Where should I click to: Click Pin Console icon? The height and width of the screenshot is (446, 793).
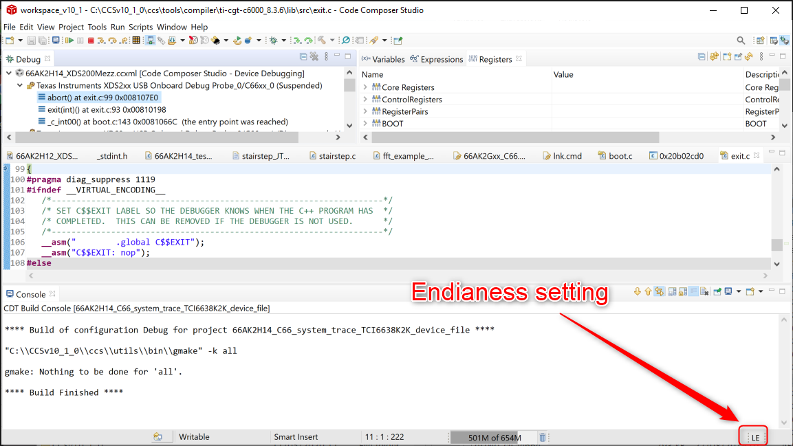[x=717, y=291]
